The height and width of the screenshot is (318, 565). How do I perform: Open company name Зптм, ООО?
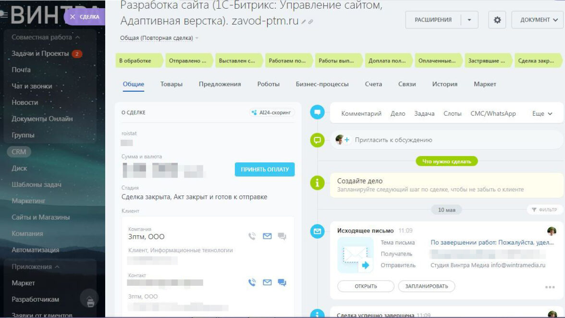pyautogui.click(x=146, y=237)
